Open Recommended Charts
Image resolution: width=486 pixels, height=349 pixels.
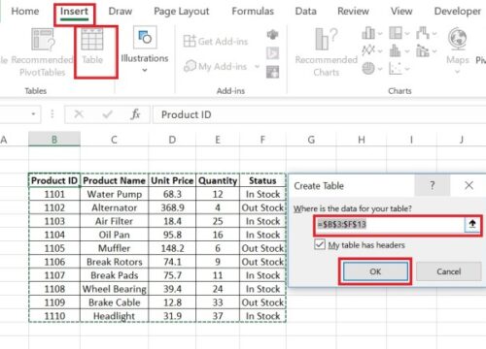[327, 52]
